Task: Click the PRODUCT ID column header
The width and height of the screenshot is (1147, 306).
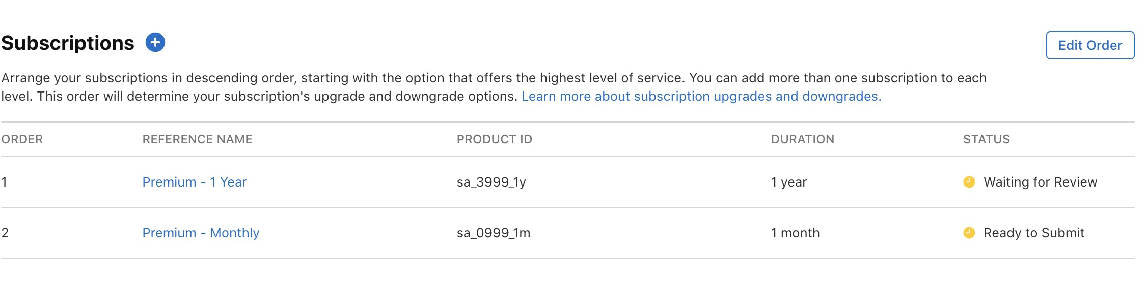Action: coord(494,139)
